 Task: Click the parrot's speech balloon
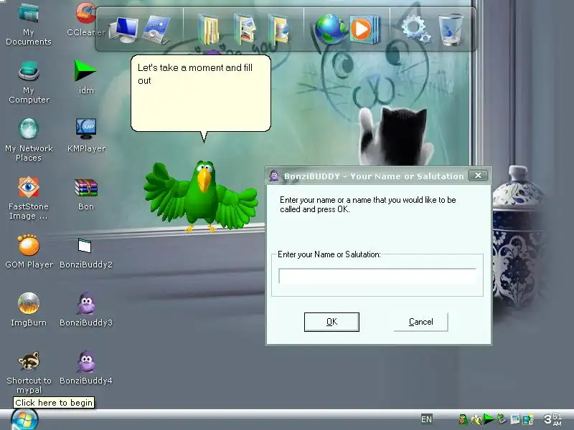[201, 93]
